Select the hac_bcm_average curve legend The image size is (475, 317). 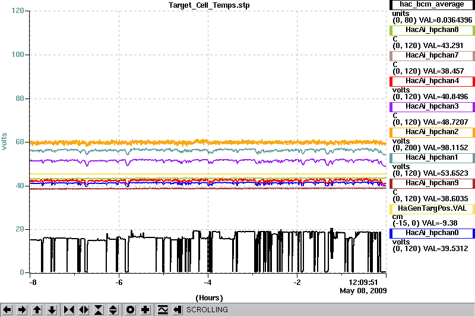(432, 5)
